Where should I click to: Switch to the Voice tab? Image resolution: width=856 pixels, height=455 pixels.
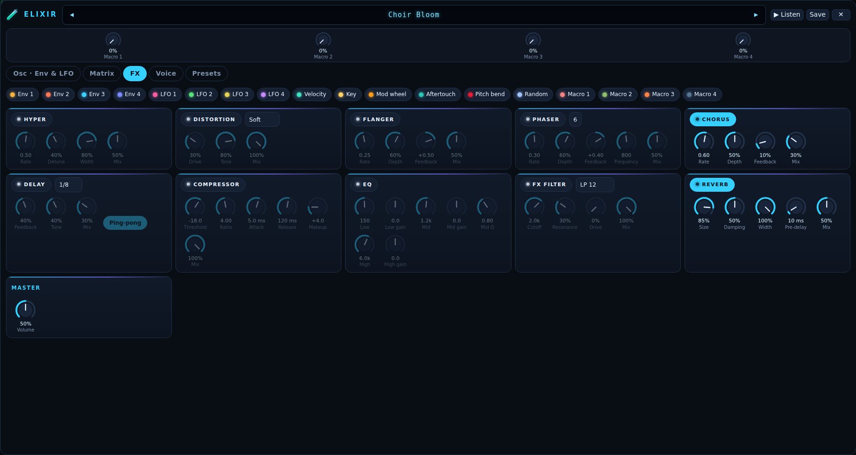[x=166, y=73]
